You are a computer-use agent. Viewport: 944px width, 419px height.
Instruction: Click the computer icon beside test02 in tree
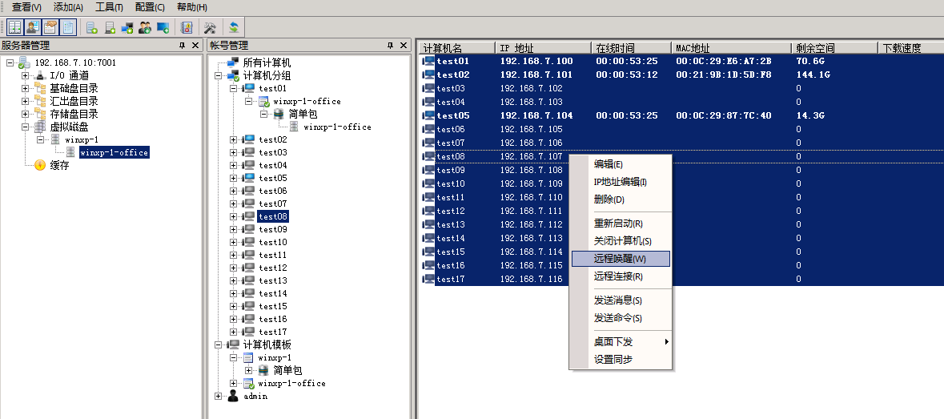(x=249, y=139)
